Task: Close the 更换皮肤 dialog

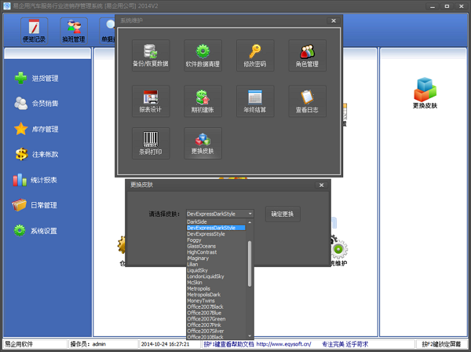Action: pos(321,185)
